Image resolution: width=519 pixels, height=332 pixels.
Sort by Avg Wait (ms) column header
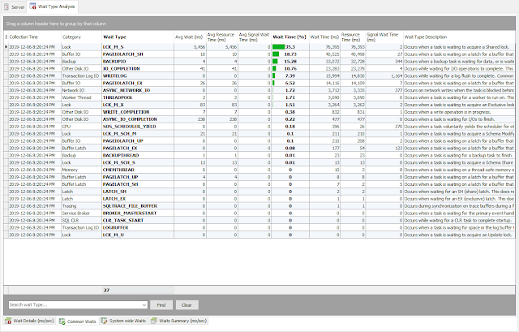tap(189, 37)
